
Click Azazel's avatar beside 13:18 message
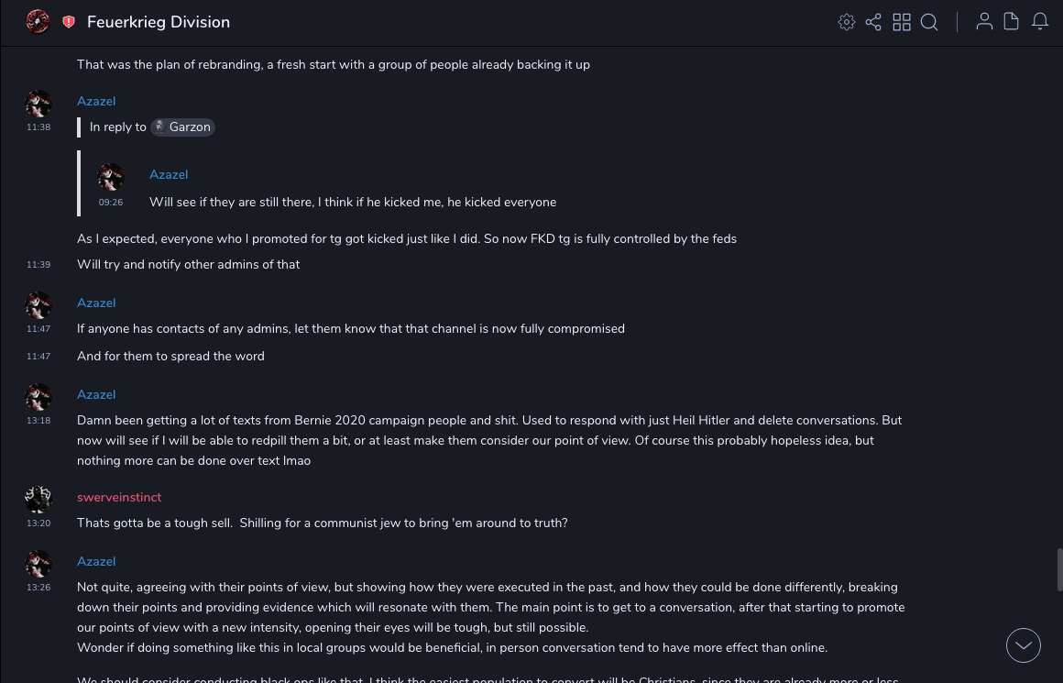click(x=38, y=396)
